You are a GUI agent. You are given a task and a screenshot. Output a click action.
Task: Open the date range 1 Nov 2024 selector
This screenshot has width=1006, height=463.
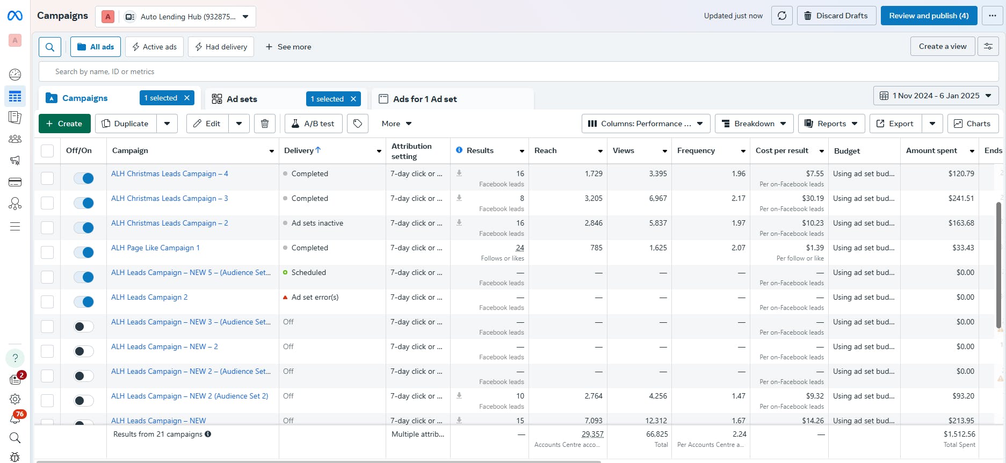point(936,96)
